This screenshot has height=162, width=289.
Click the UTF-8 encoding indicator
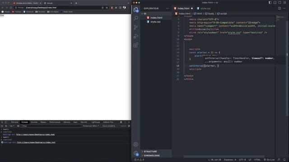(242, 160)
